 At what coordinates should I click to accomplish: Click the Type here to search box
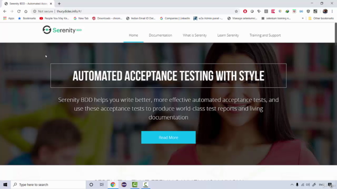click(48, 184)
